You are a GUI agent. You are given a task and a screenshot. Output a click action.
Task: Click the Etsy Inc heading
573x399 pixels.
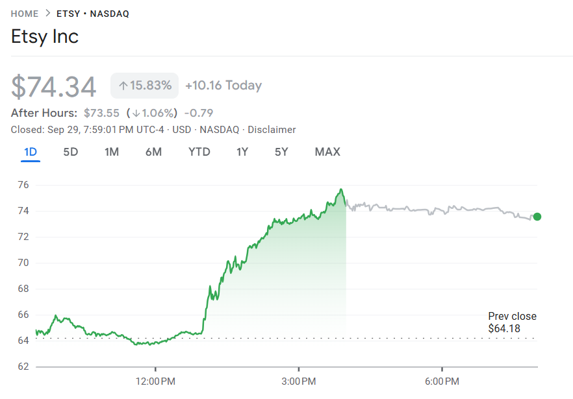point(45,37)
